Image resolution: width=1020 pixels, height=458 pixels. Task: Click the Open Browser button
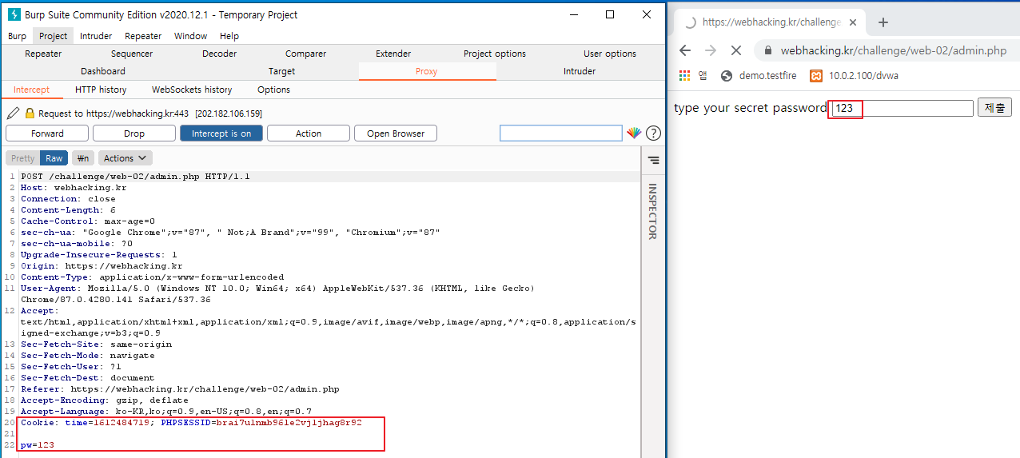click(396, 133)
